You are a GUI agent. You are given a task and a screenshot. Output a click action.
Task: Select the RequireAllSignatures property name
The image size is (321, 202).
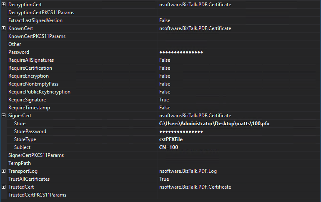(x=31, y=60)
